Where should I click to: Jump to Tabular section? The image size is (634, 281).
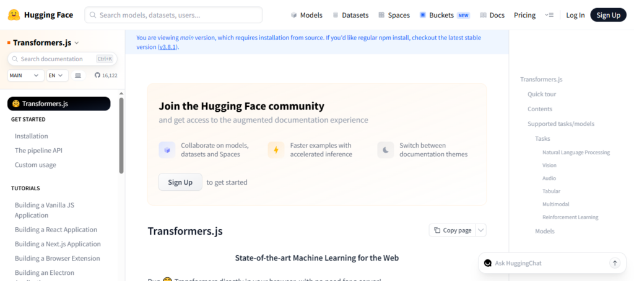551,191
